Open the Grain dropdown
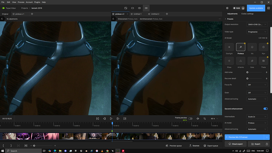Image resolution: width=272 pixels, height=153 pixels. tap(257, 93)
